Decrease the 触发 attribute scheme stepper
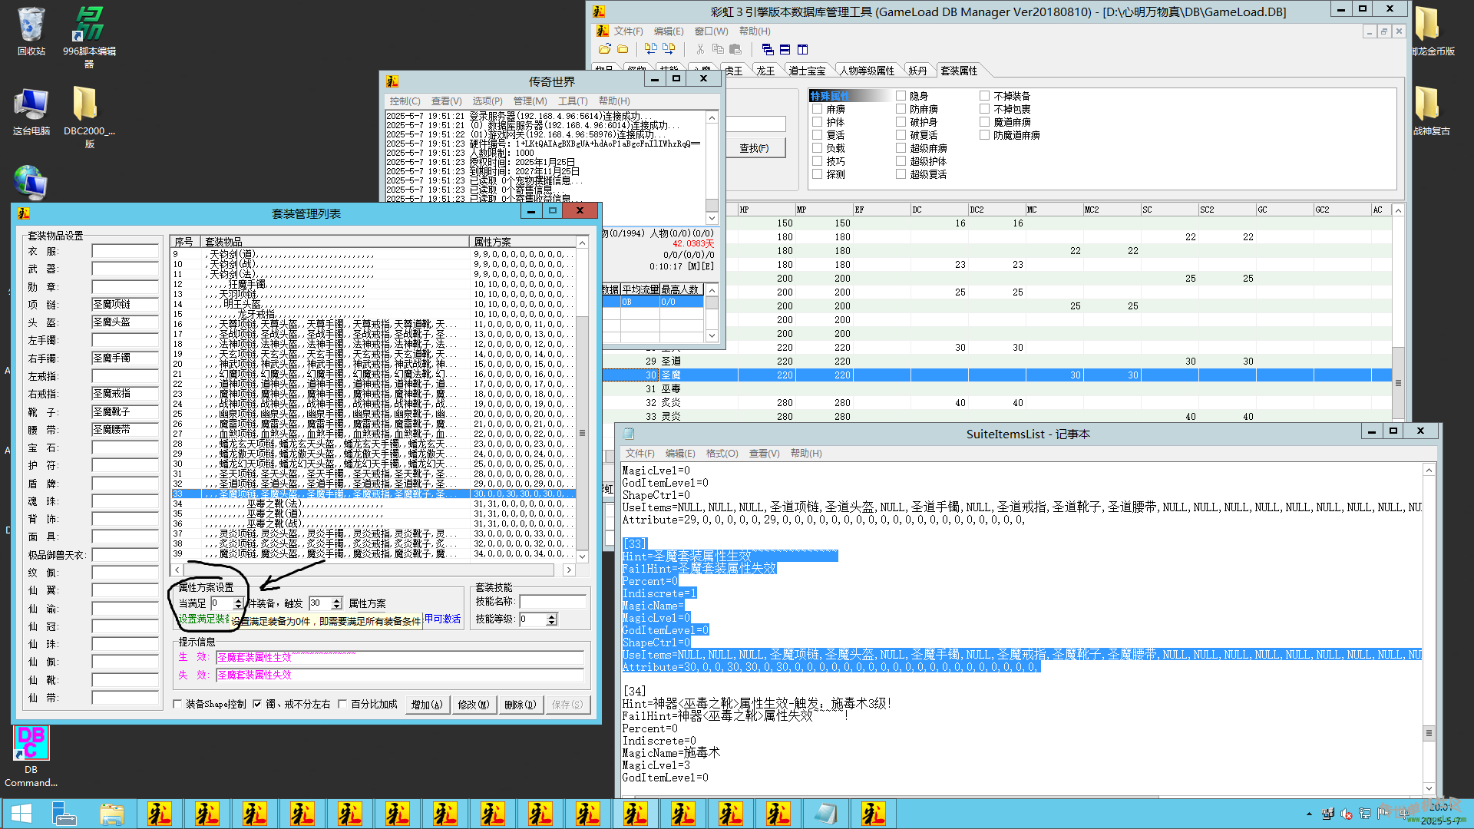The height and width of the screenshot is (829, 1474). [x=337, y=606]
